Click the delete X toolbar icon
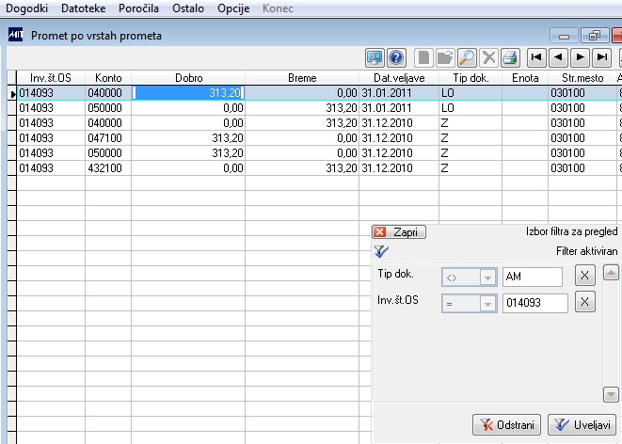Viewport: 622px width, 444px height. [x=488, y=58]
